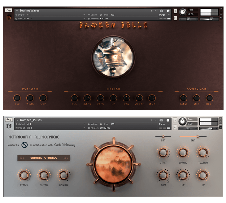The image size is (226, 203).
Task: Solo the Damped_Pulses instrument with S button
Action: pyautogui.click(x=175, y=120)
